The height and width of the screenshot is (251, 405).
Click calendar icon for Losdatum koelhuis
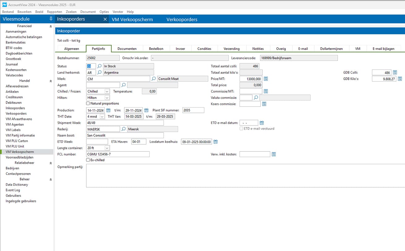tap(216, 142)
